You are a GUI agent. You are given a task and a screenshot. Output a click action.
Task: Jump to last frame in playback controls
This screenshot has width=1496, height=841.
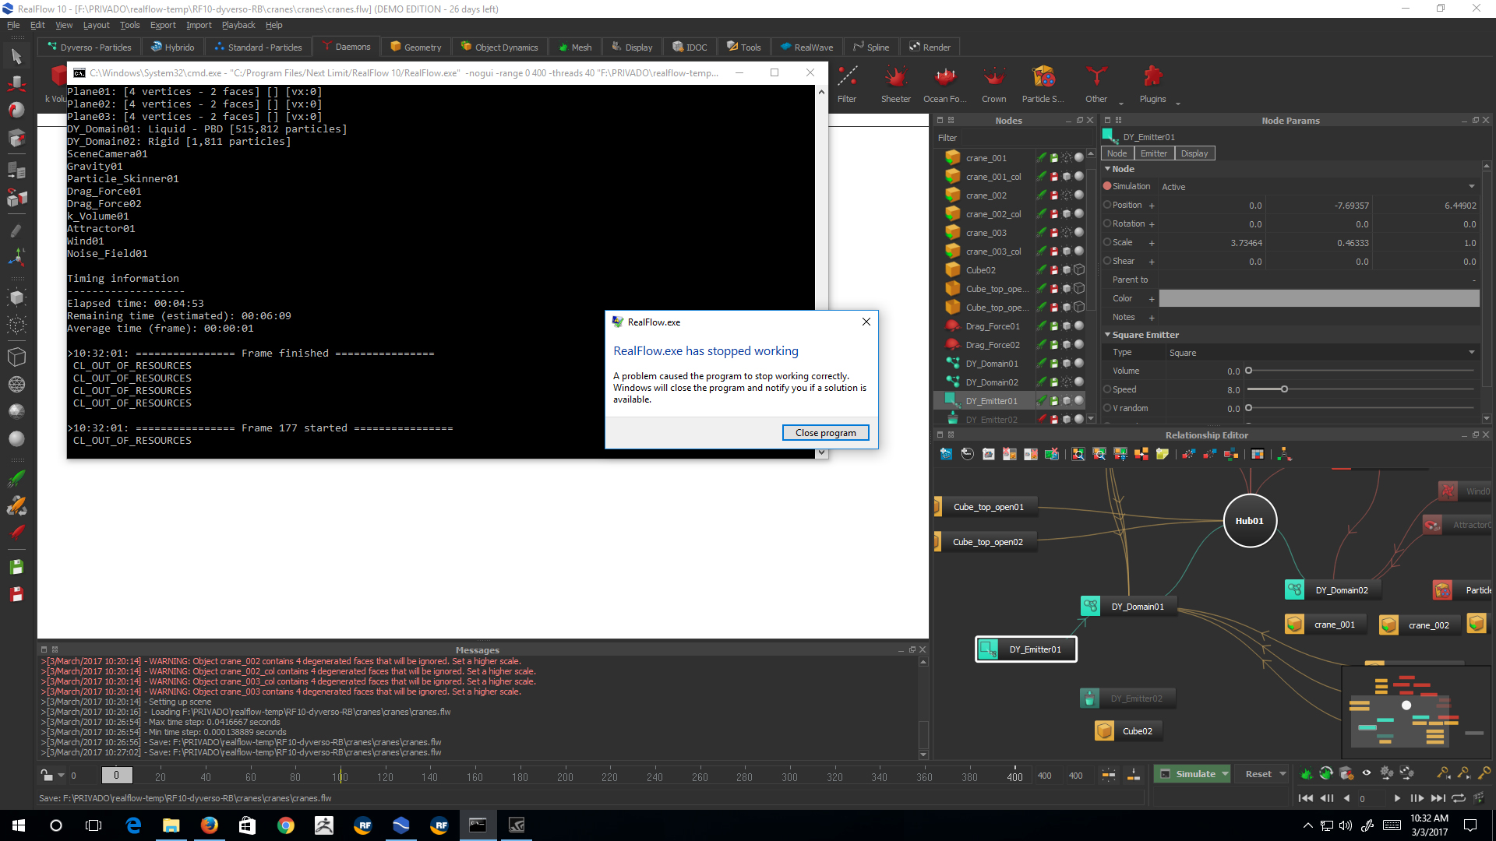(x=1438, y=798)
